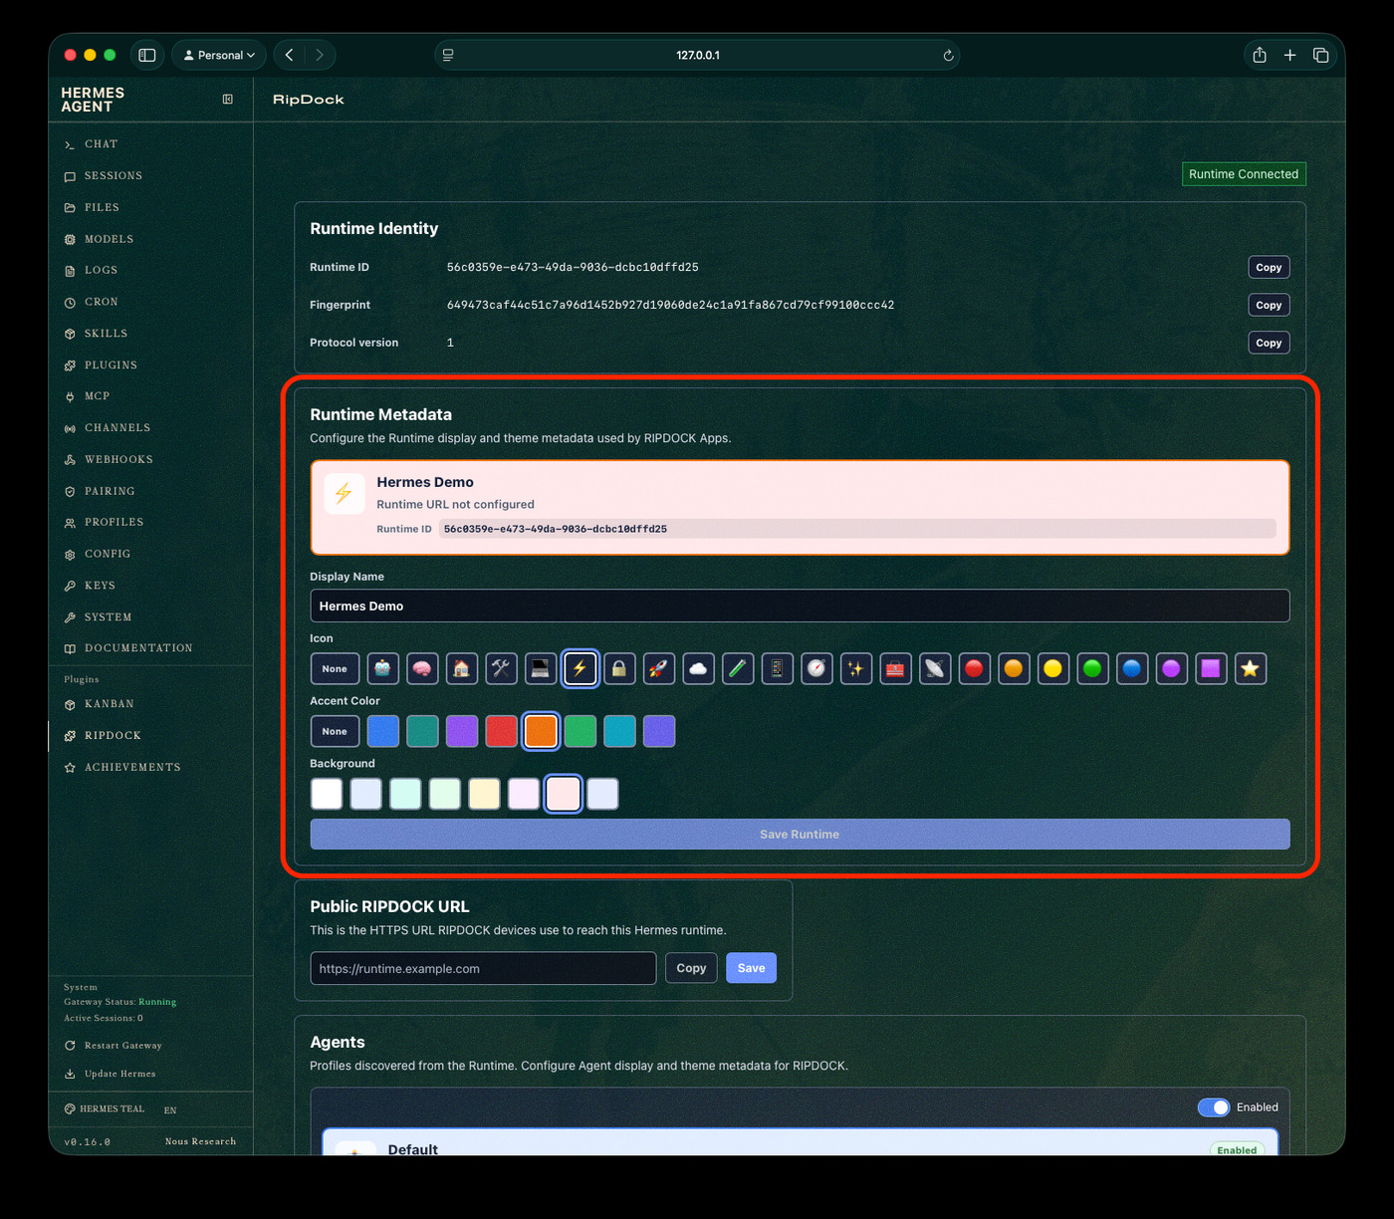Switch the EN language selector

click(170, 1109)
